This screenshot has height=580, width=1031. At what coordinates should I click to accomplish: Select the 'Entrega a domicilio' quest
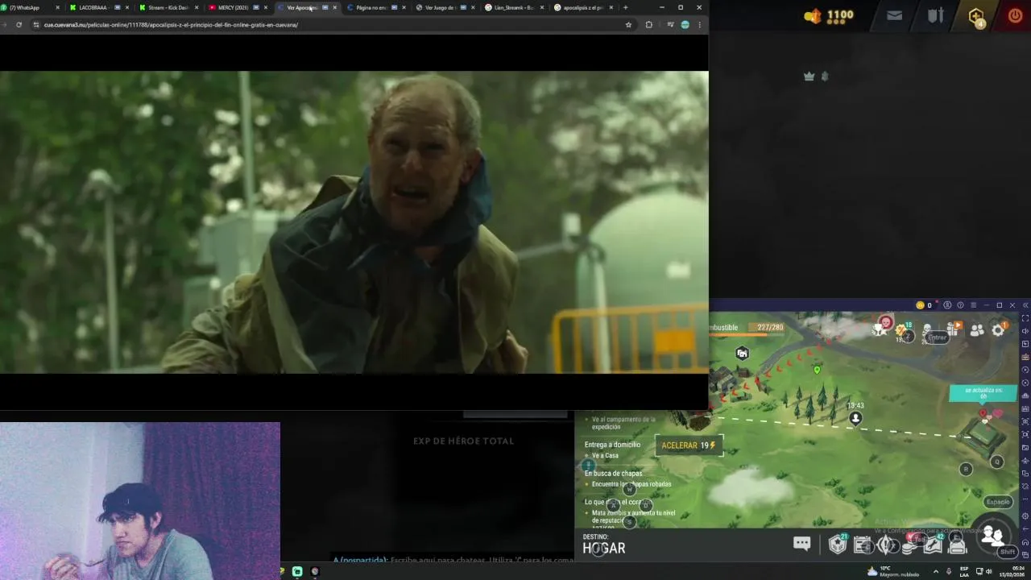pos(612,445)
